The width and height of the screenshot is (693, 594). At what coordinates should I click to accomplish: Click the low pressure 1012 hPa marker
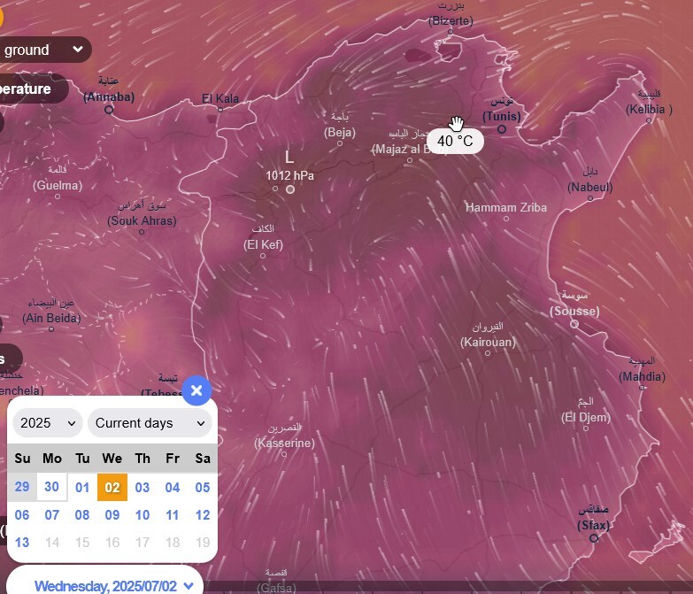tap(289, 189)
